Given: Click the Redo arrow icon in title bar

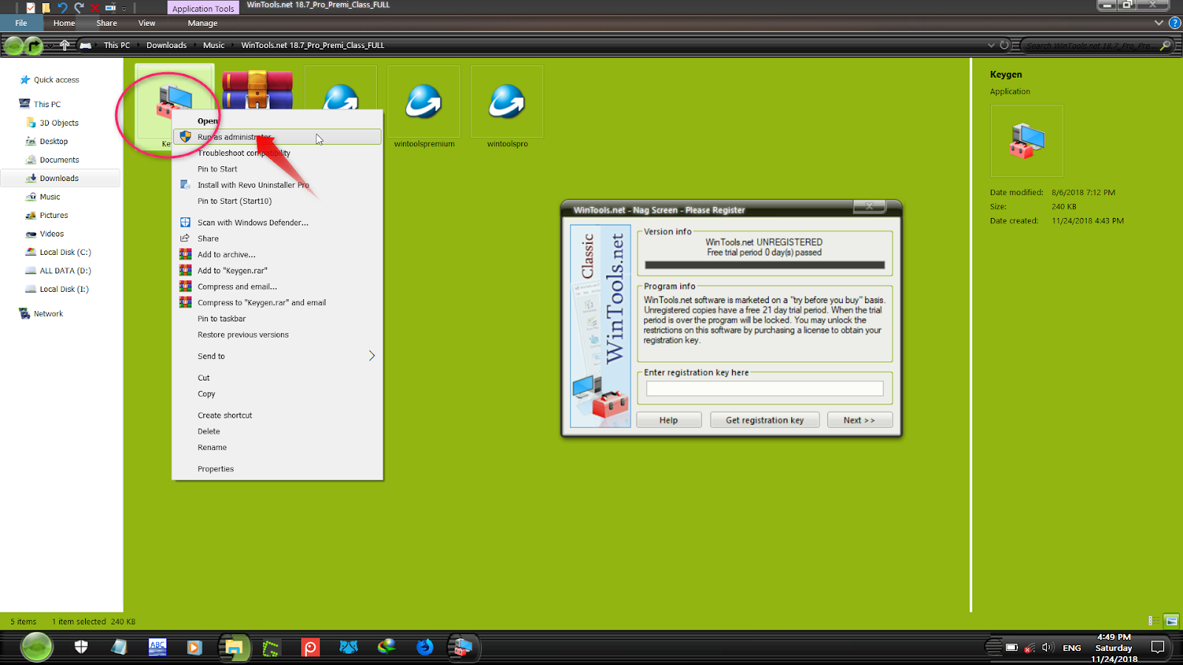Looking at the screenshot, I should click(78, 8).
